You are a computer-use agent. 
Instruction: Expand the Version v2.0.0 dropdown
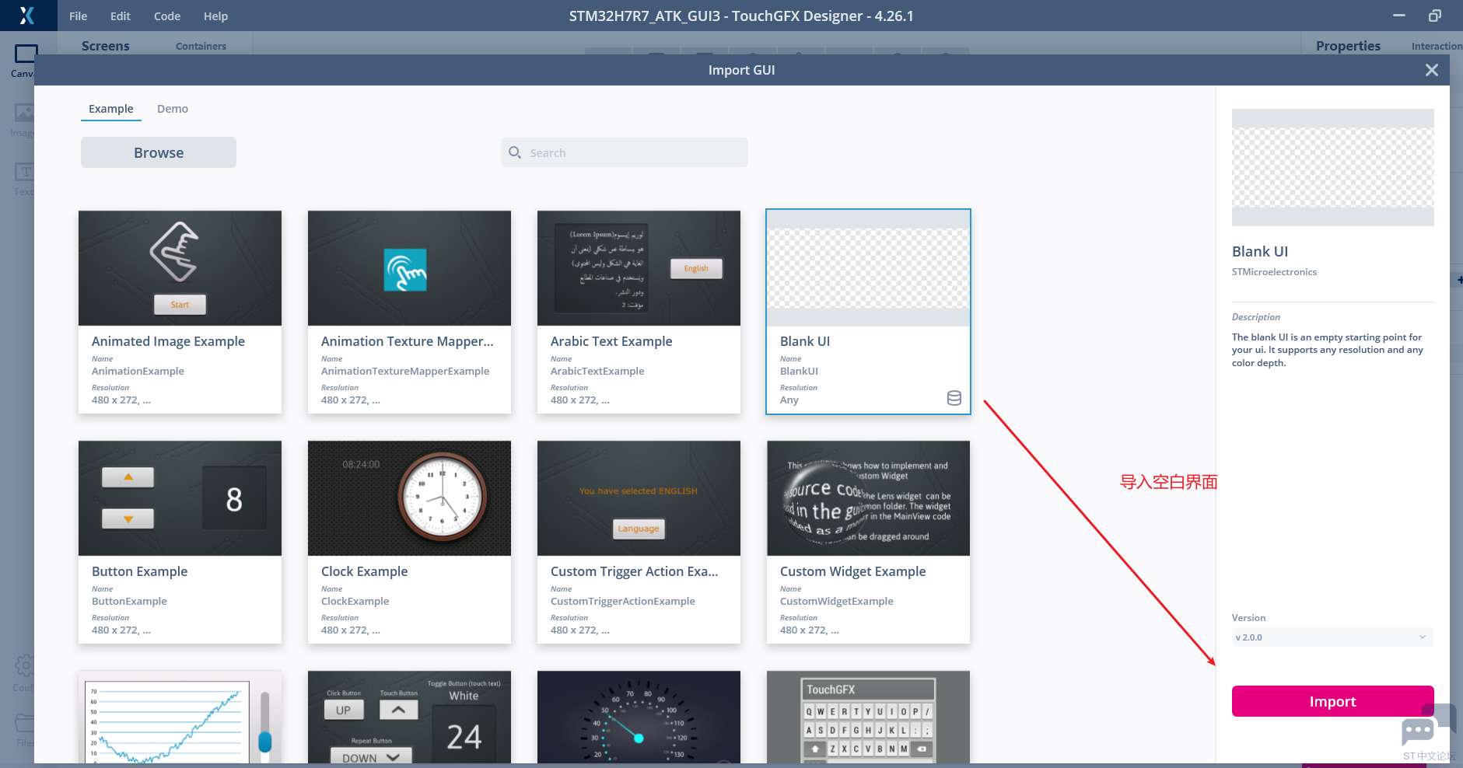pyautogui.click(x=1332, y=637)
